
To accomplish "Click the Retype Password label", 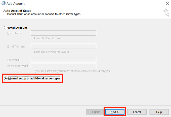I will coord(18,66).
